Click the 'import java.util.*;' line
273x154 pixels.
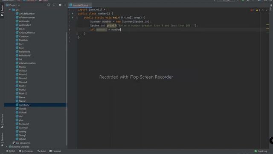pos(92,9)
